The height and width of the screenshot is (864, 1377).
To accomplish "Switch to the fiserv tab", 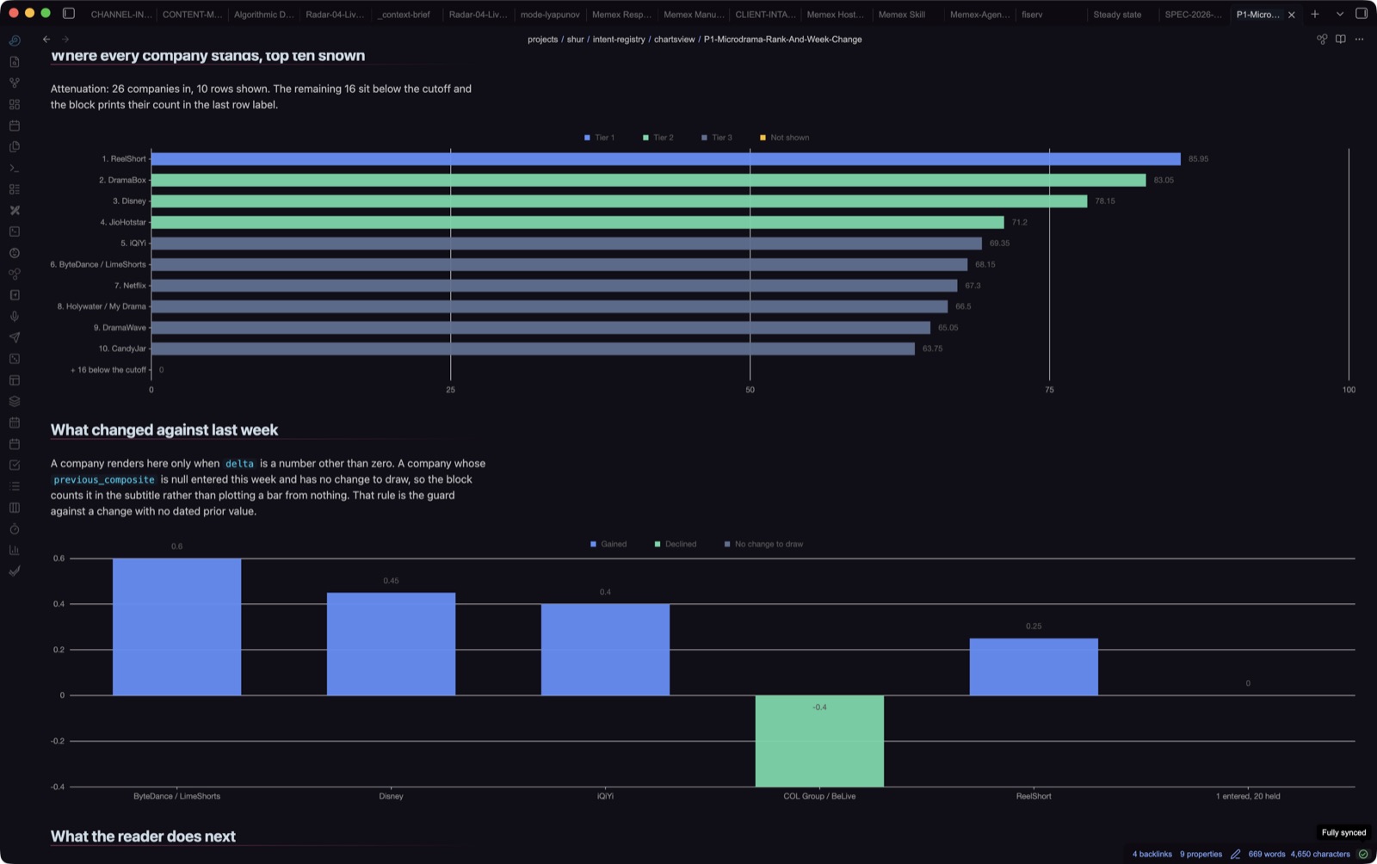I will [1032, 15].
